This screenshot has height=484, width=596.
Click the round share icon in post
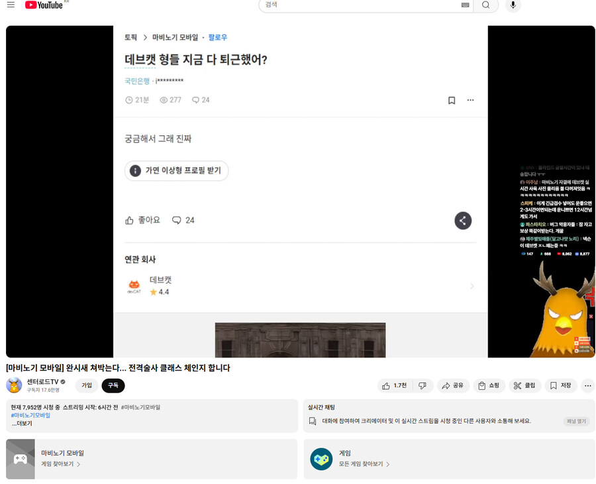pyautogui.click(x=463, y=221)
